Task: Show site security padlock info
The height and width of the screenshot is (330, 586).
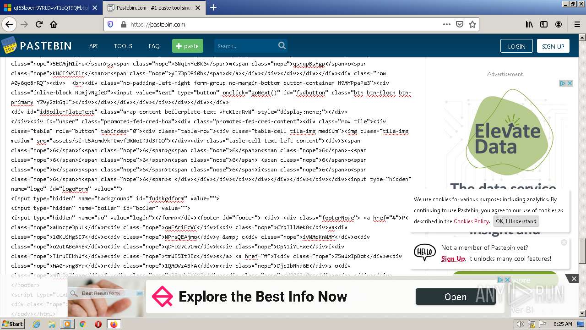Action: click(x=123, y=24)
